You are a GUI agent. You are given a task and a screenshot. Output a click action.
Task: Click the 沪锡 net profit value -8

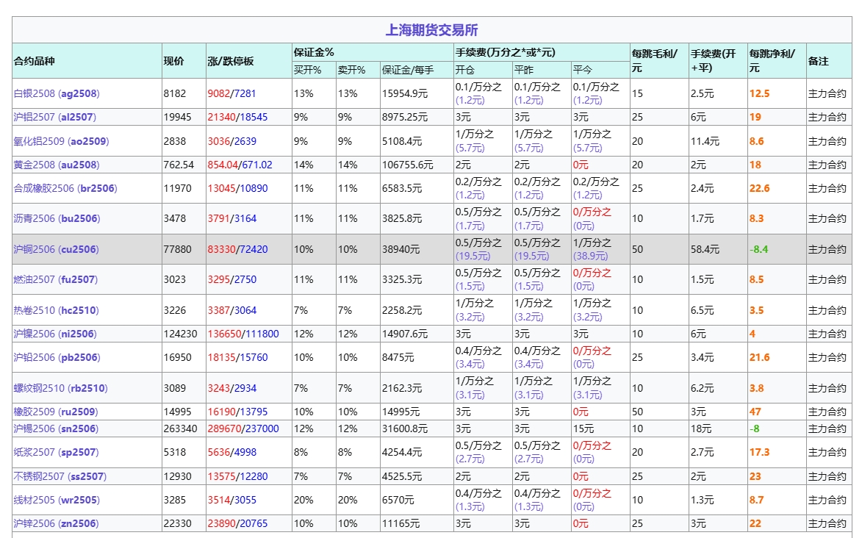754,429
